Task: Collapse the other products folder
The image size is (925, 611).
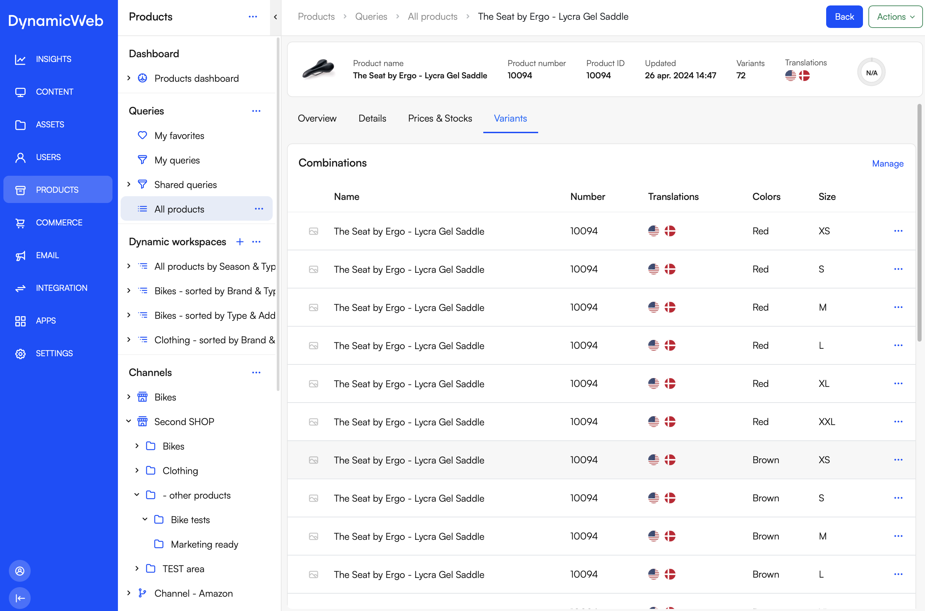Action: (x=137, y=495)
